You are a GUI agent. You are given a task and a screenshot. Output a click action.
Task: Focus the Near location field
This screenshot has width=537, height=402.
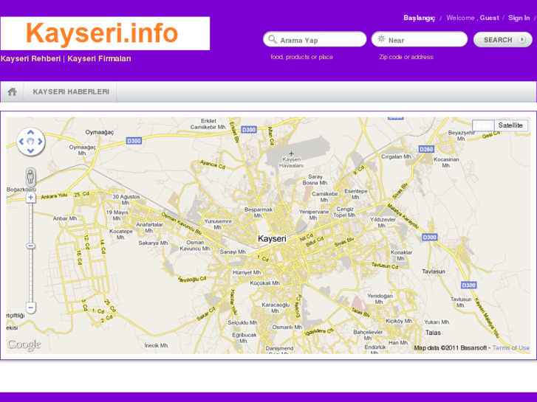[x=420, y=39]
